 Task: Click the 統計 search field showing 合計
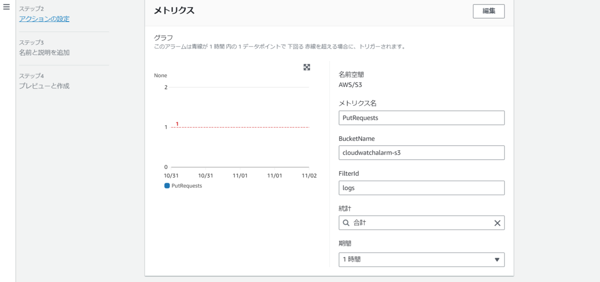pyautogui.click(x=421, y=223)
